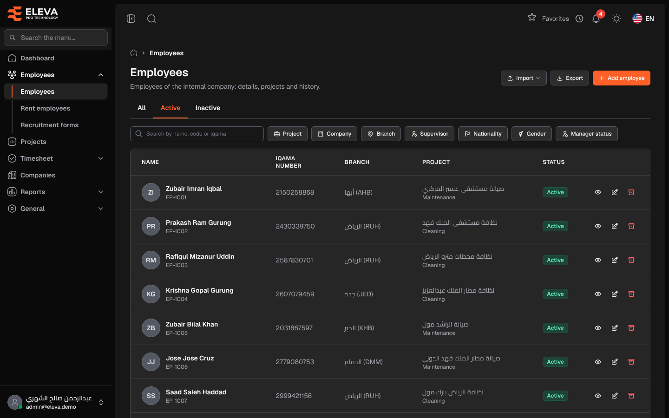Collapse the Employees sidebar group

tap(56, 75)
